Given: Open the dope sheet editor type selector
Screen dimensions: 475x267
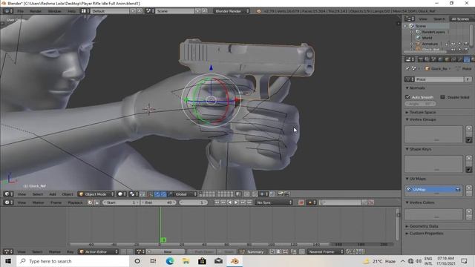Looking at the screenshot, I should coord(8,252).
